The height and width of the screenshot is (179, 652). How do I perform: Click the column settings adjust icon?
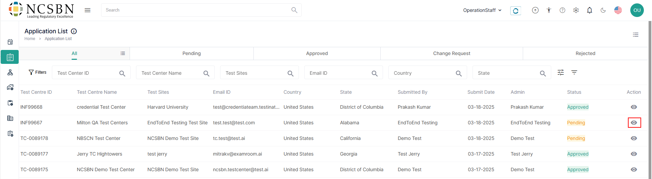tap(561, 72)
